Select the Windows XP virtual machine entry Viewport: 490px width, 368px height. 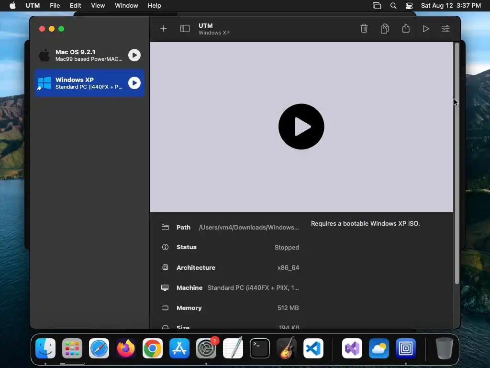pyautogui.click(x=89, y=83)
